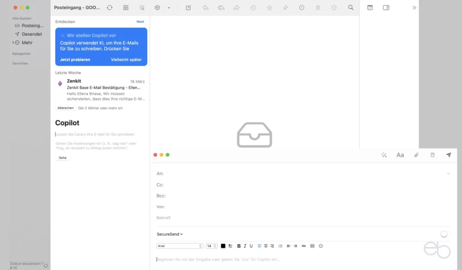This screenshot has height=270, width=462.
Task: Click the Forward arrow icon
Action: [x=236, y=8]
